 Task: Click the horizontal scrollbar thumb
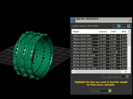(98, 72)
